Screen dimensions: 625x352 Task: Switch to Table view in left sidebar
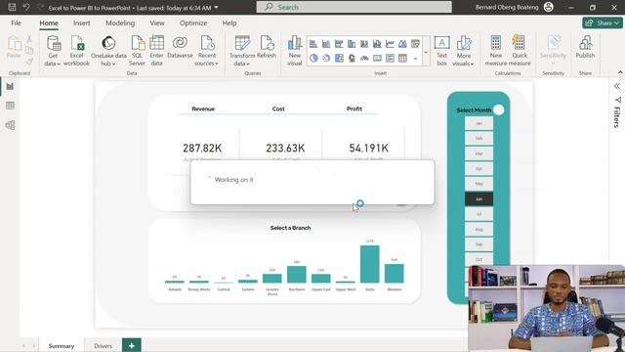pyautogui.click(x=10, y=106)
